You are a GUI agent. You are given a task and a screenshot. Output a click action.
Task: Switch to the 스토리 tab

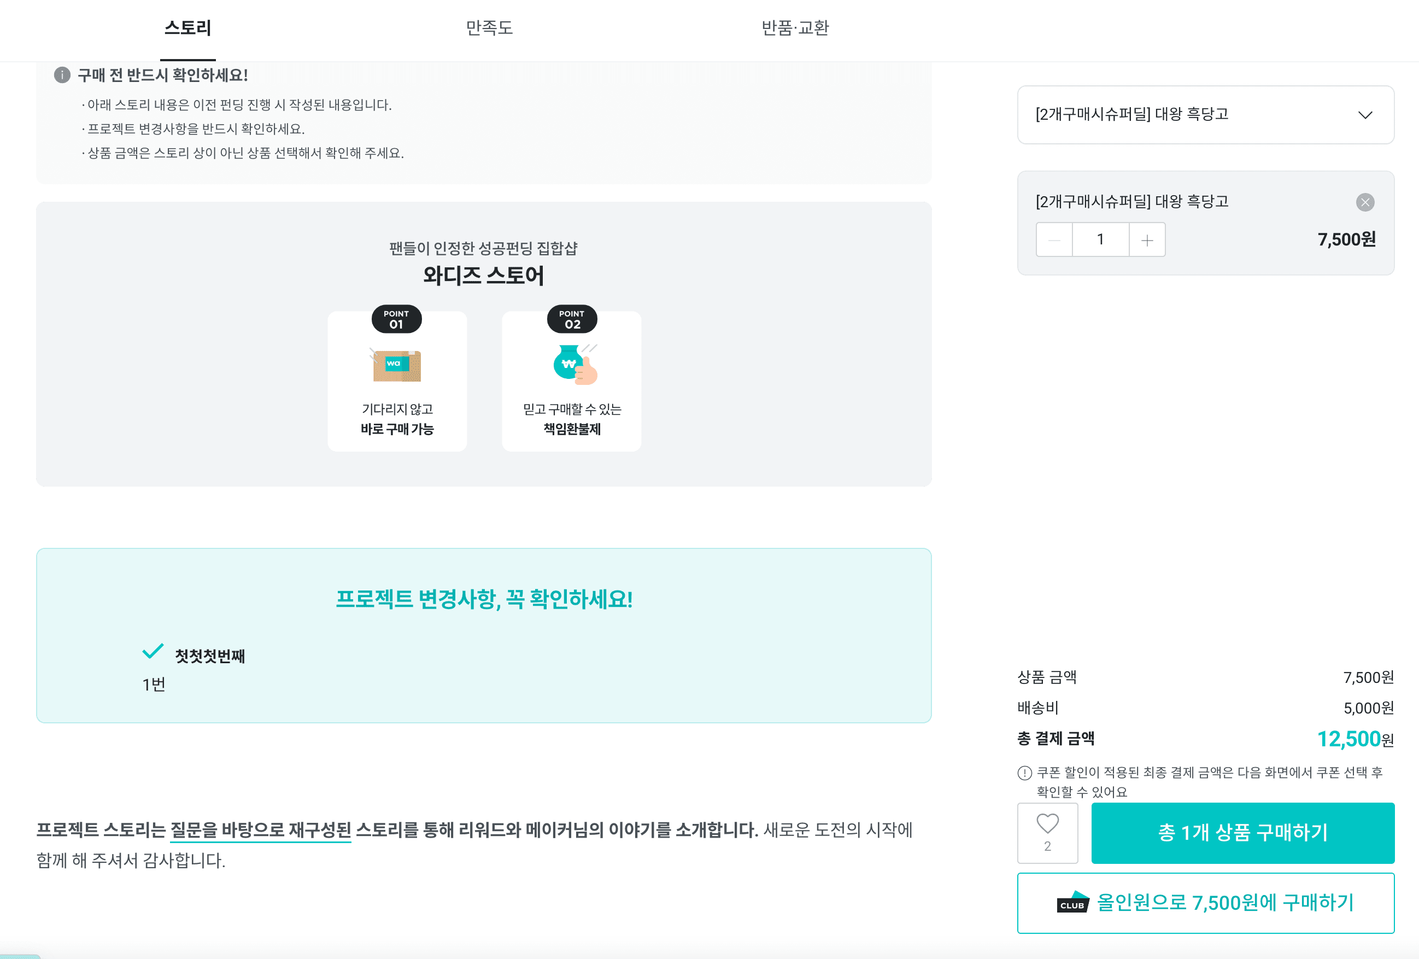point(188,28)
